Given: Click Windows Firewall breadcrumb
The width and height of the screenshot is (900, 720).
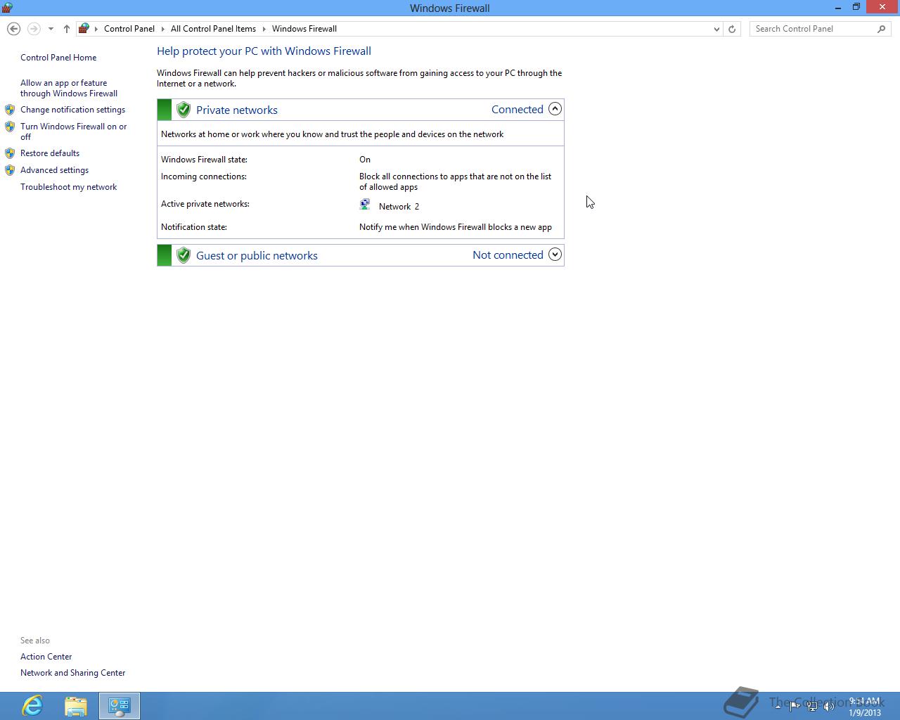Looking at the screenshot, I should [x=304, y=29].
